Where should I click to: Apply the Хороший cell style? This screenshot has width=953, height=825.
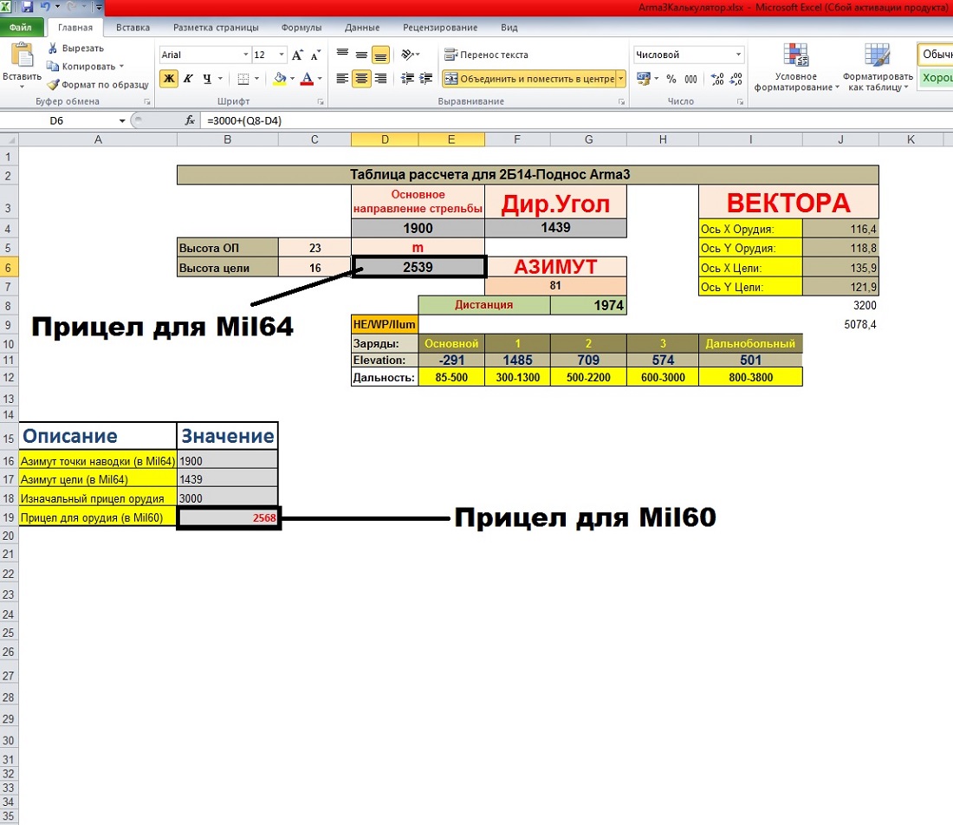tap(936, 78)
